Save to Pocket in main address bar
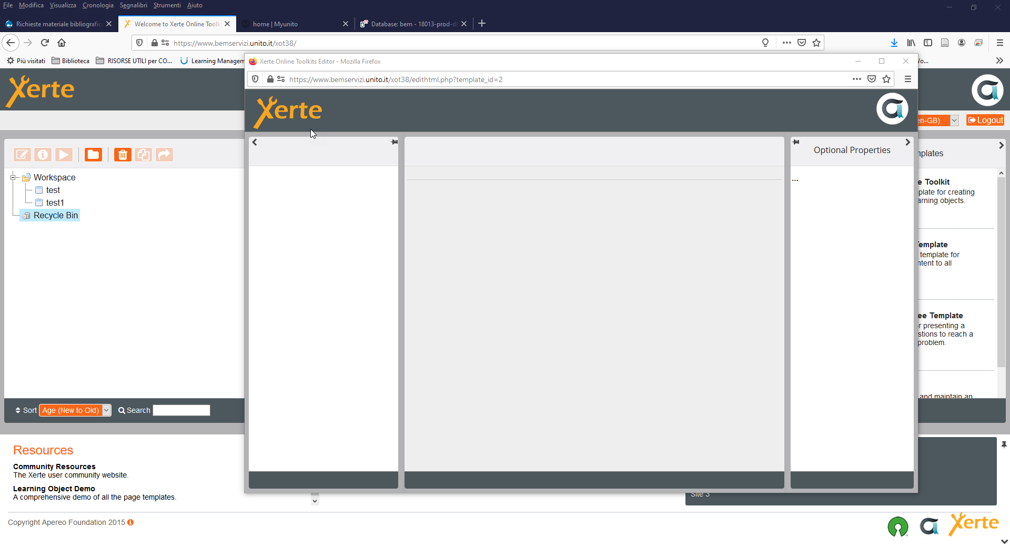Image resolution: width=1010 pixels, height=547 pixels. pos(802,43)
